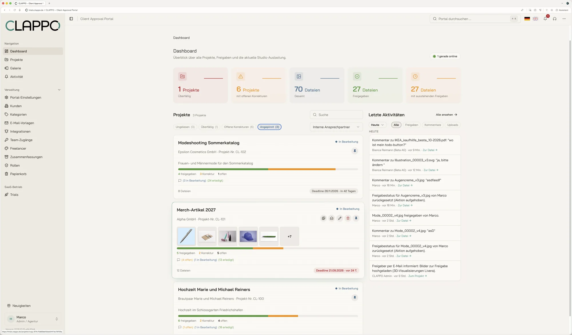Viewport: 572px width, 335px height.
Task: Click the Projekte search field
Action: tap(336, 115)
